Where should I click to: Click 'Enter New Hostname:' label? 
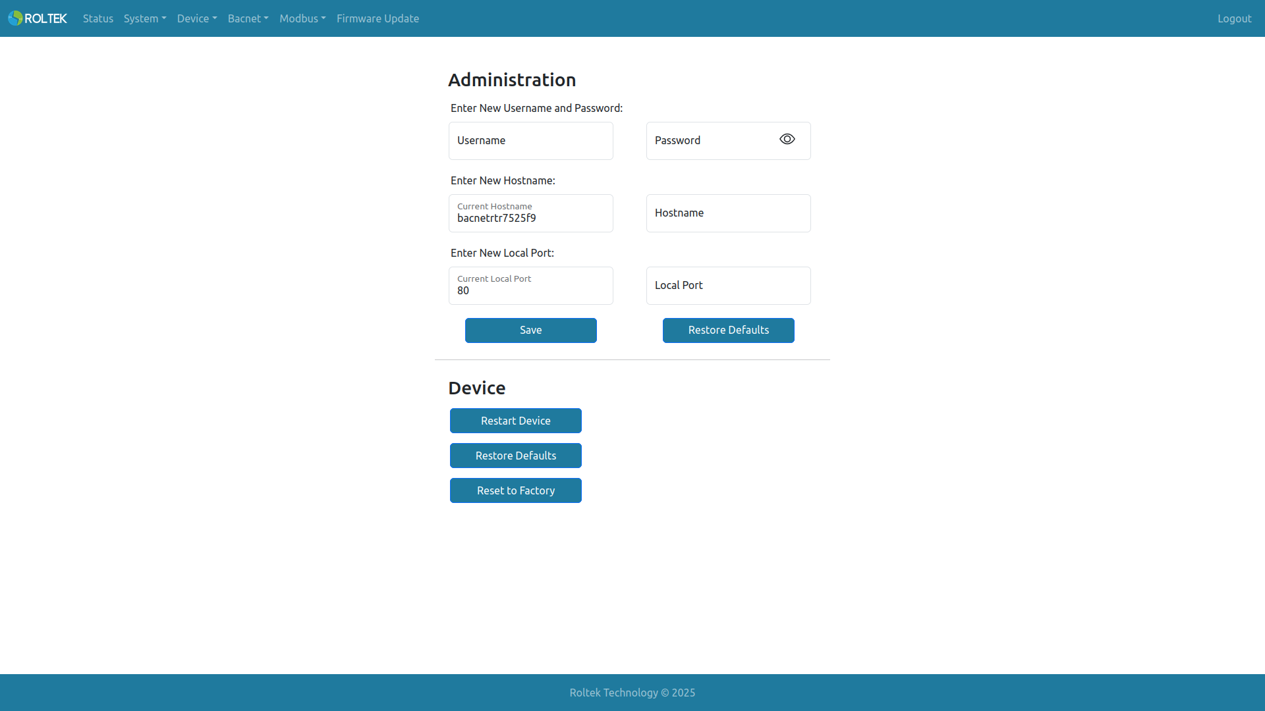[503, 180]
